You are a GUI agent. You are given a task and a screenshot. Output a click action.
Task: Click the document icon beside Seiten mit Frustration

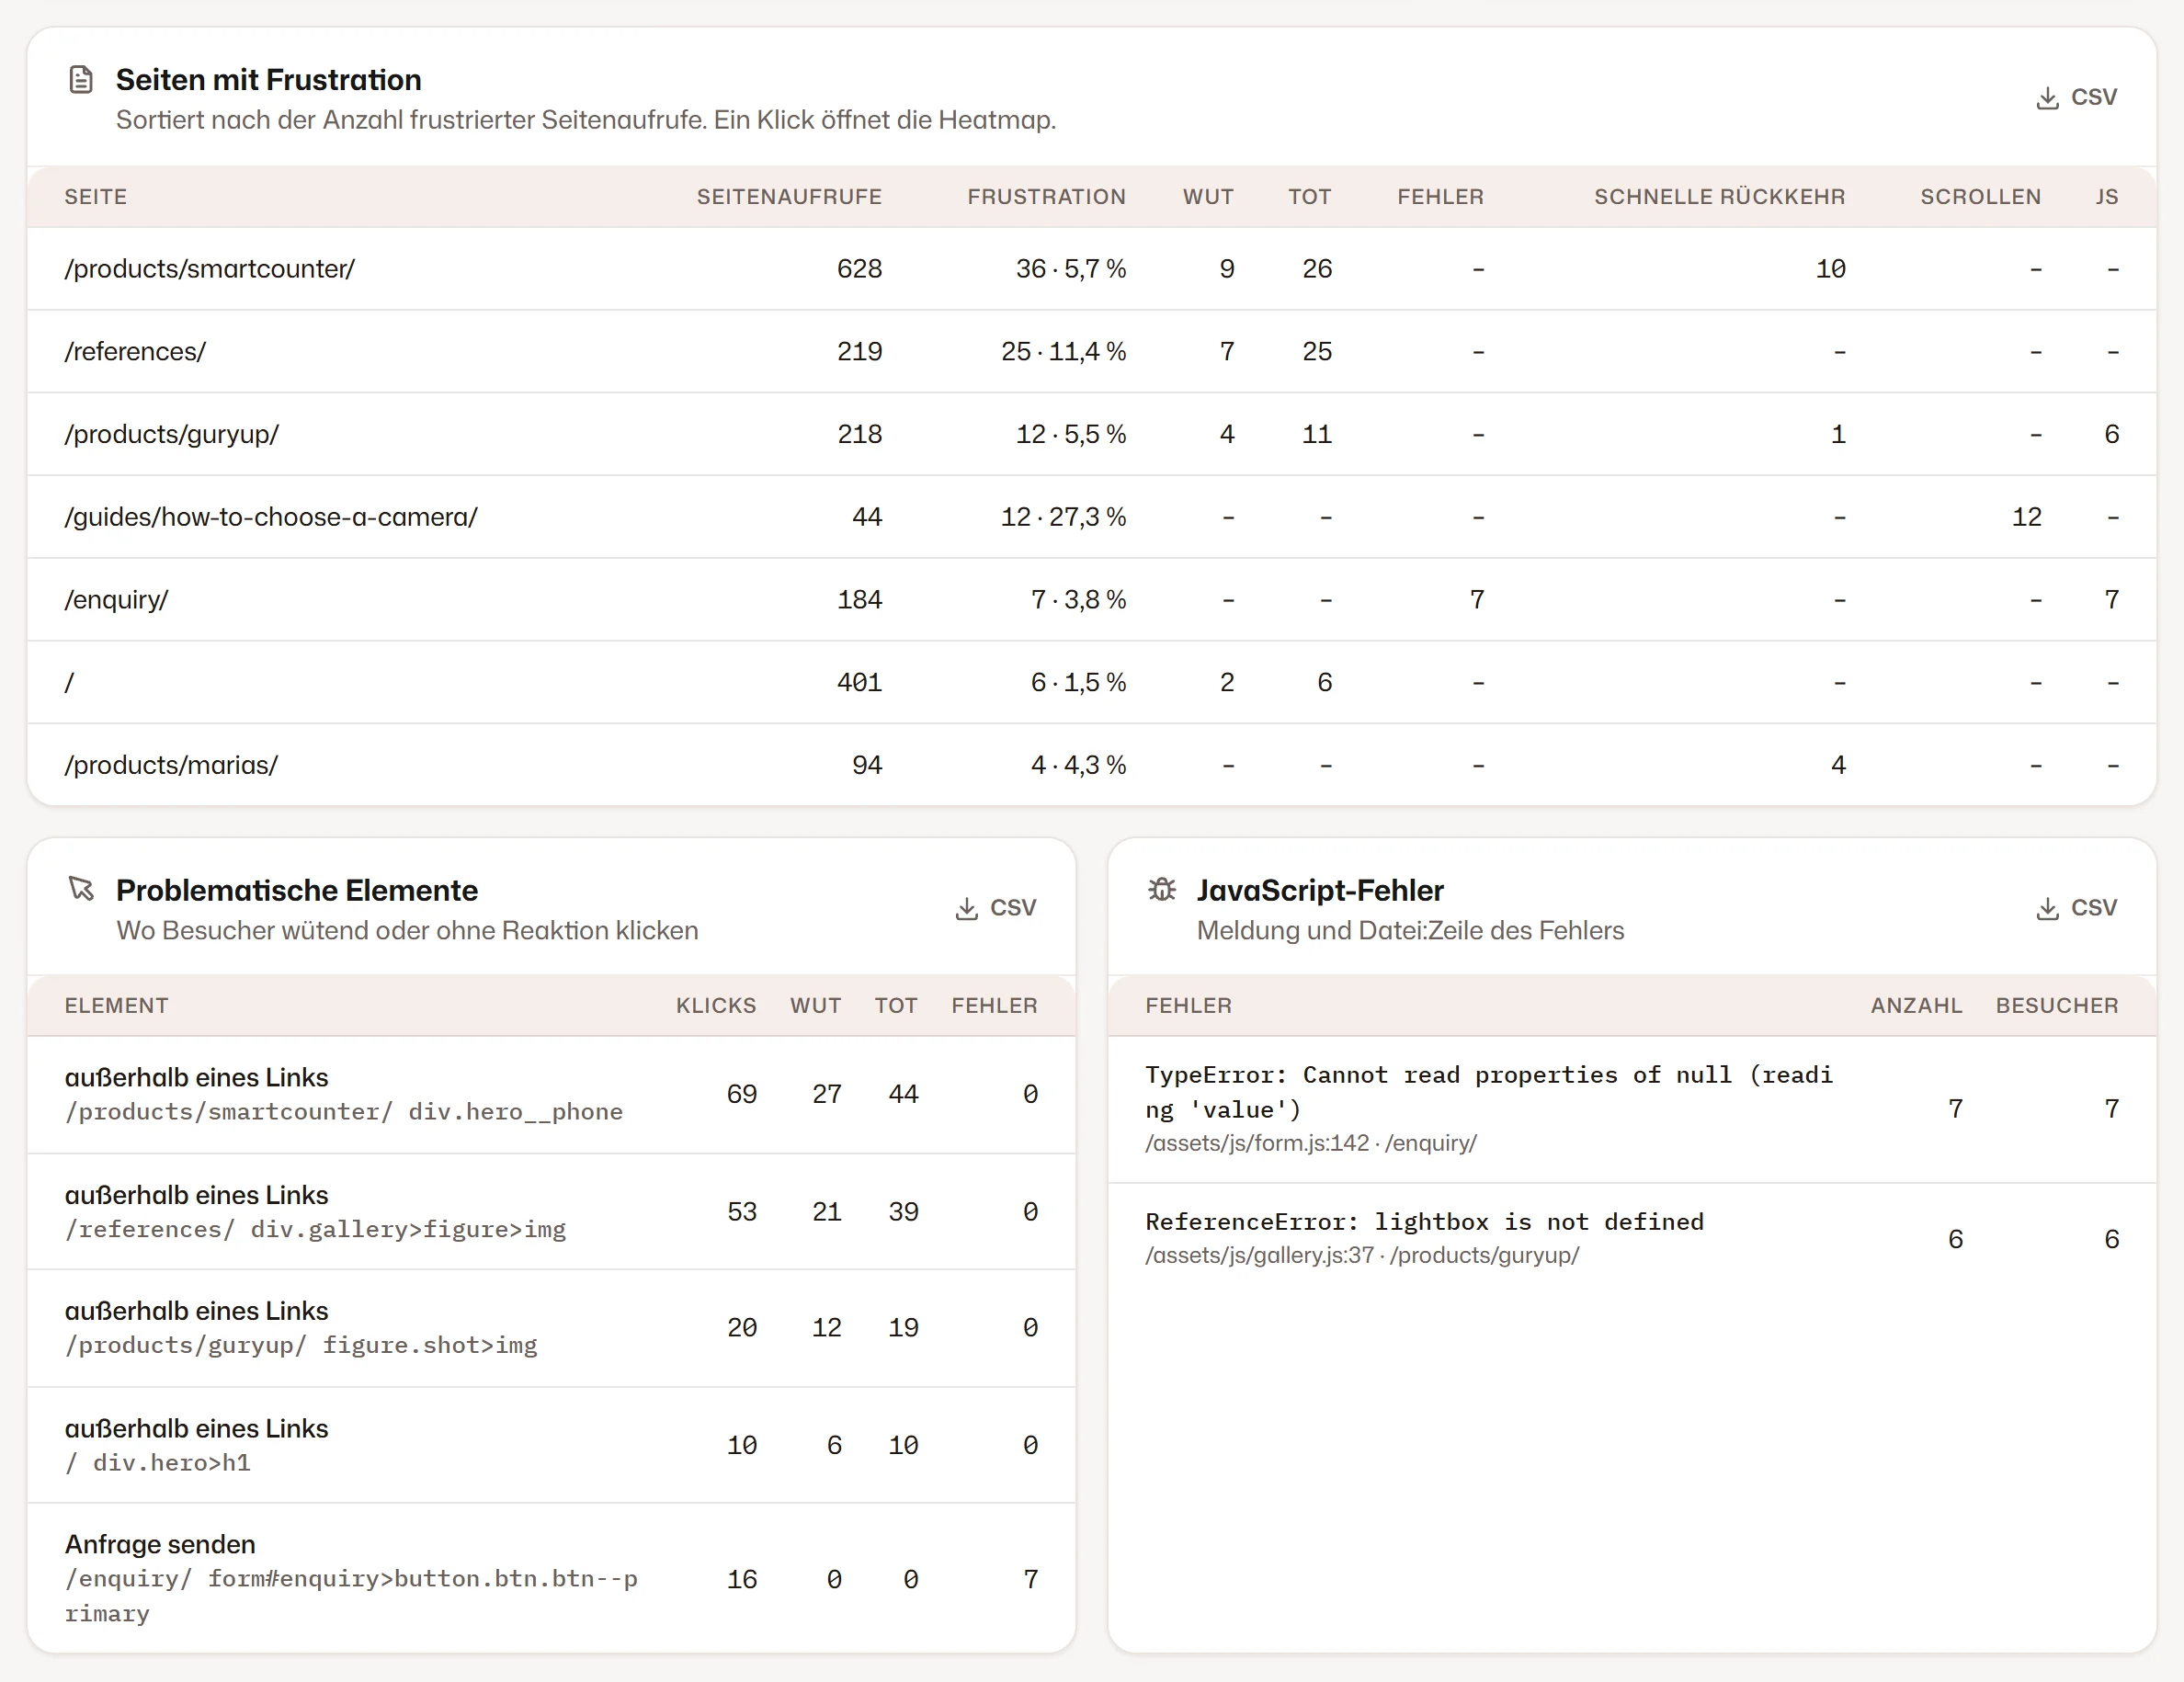(x=81, y=79)
